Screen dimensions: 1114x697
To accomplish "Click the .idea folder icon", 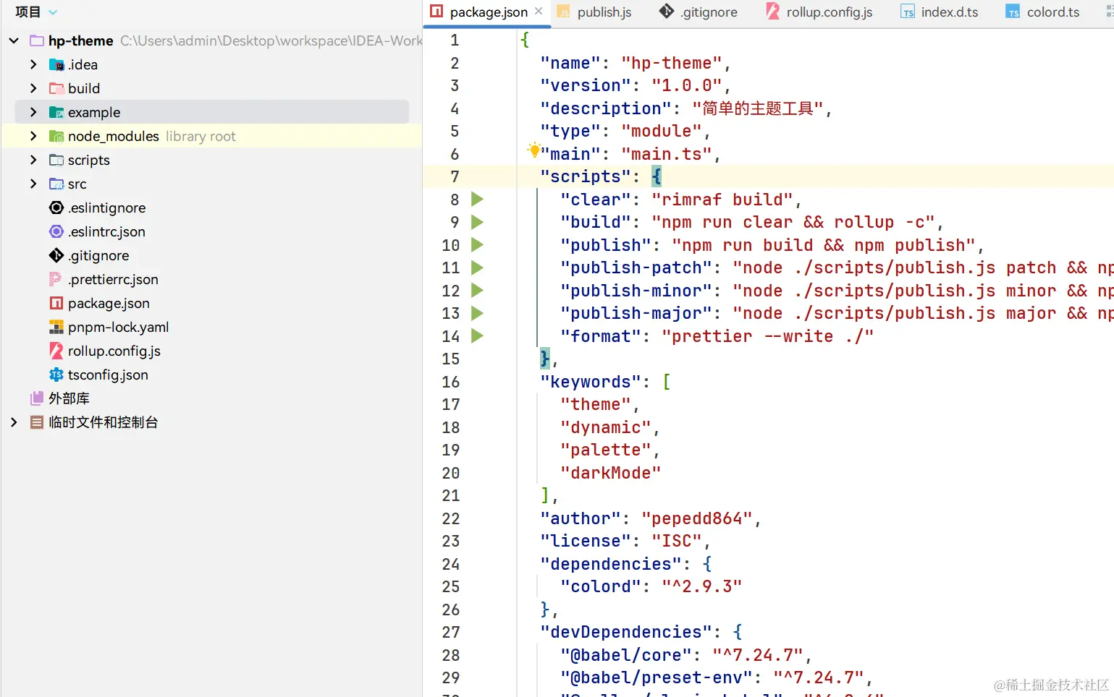I will click(56, 64).
